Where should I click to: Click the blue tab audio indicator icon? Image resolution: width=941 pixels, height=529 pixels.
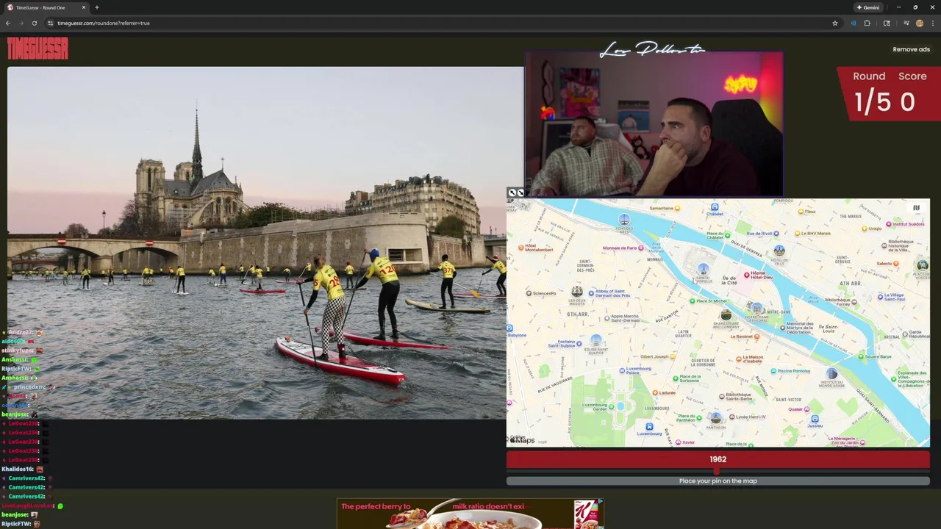tap(853, 23)
